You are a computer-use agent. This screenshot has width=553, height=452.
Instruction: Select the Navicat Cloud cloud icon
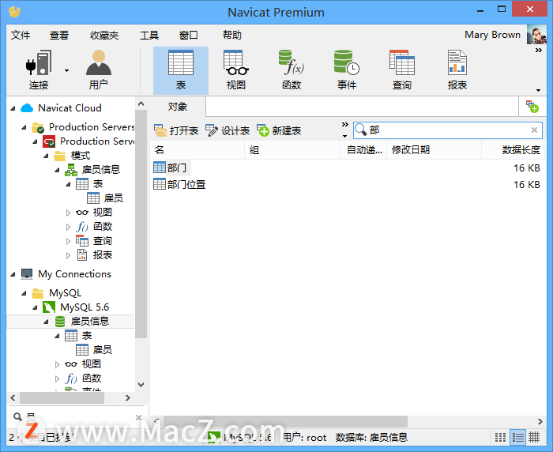click(27, 108)
